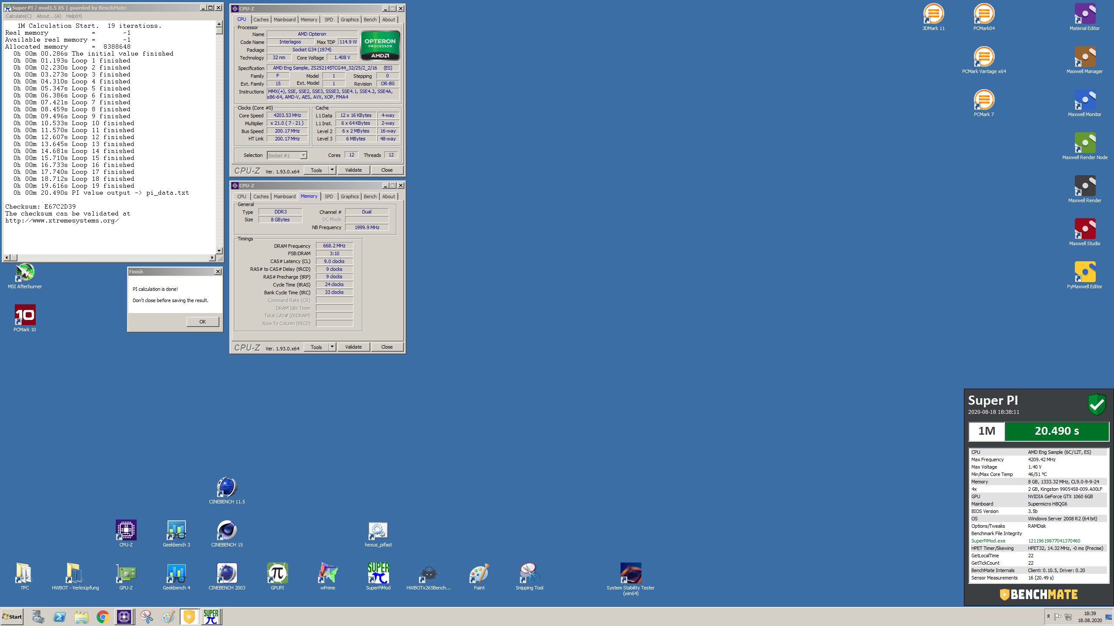Click the taskbar clock showing 18:39
Image resolution: width=1114 pixels, height=626 pixels.
coord(1090,616)
